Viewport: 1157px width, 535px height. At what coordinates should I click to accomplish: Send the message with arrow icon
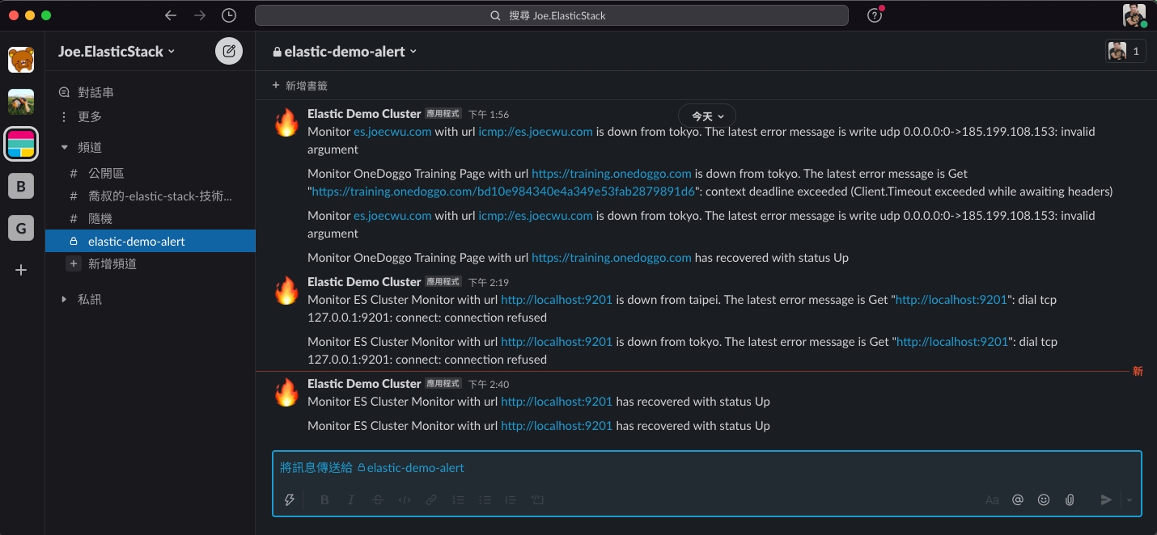click(x=1106, y=499)
